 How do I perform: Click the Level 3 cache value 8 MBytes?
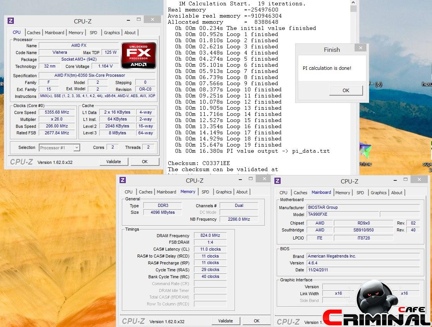pos(117,133)
